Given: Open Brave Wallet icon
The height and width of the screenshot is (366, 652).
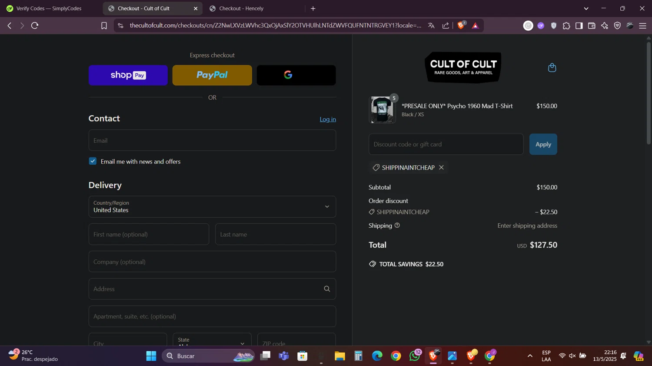Looking at the screenshot, I should [592, 26].
